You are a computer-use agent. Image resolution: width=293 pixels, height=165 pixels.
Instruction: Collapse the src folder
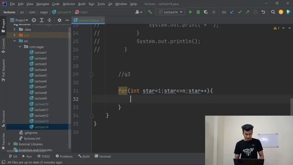click(x=14, y=41)
